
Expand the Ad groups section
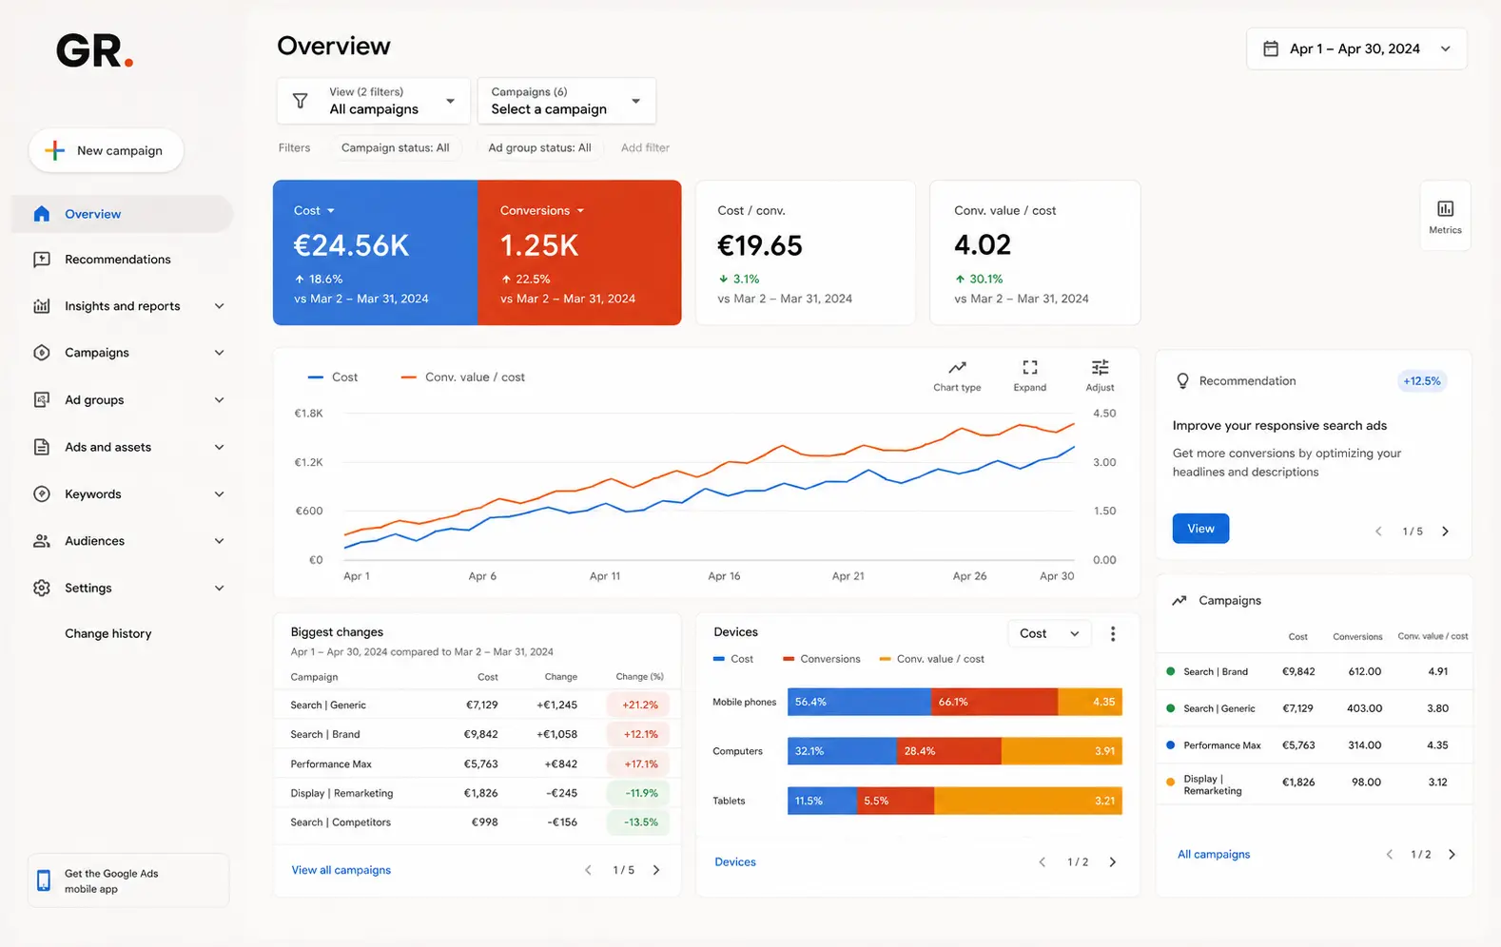(x=220, y=400)
